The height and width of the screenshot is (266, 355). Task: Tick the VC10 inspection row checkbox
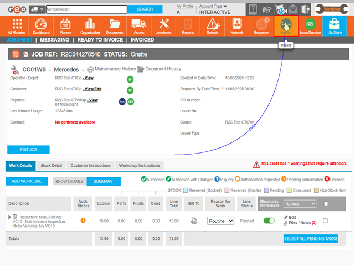325,221
